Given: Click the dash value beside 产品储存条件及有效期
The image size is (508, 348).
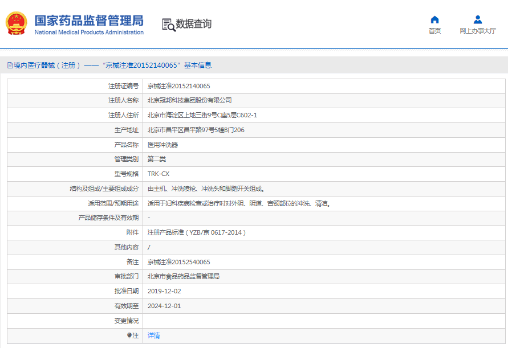Looking at the screenshot, I should pyautogui.click(x=149, y=218).
